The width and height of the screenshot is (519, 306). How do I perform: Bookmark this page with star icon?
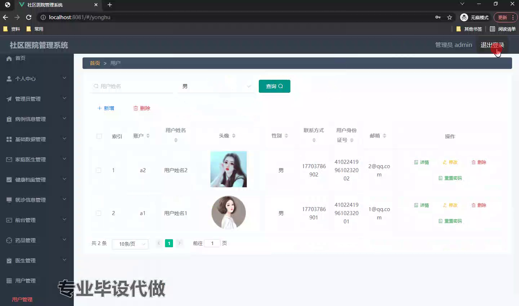point(449,17)
